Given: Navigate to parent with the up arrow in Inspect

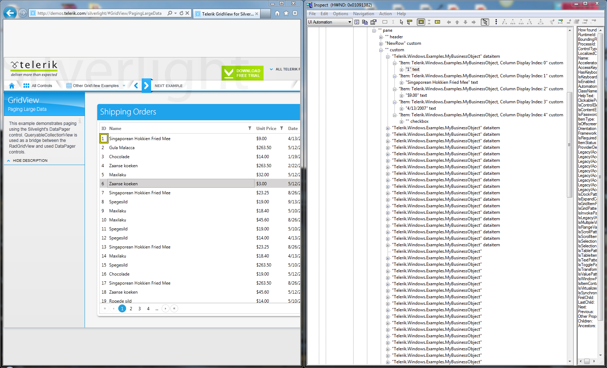Looking at the screenshot, I should pos(457,22).
